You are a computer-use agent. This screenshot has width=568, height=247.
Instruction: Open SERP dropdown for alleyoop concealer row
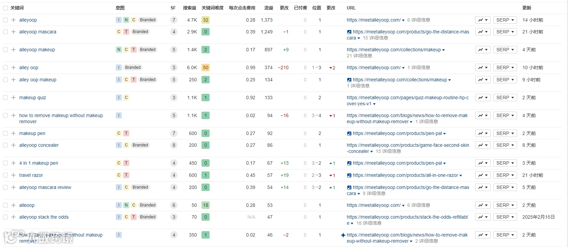(505, 145)
